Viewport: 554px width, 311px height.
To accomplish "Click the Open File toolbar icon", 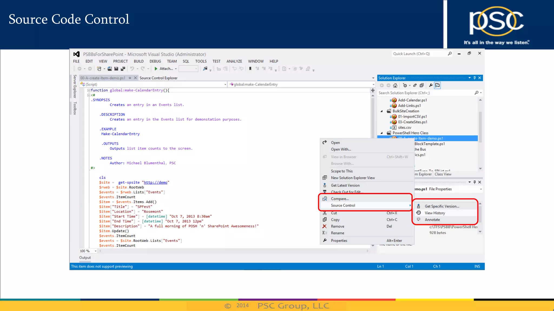I will point(110,69).
